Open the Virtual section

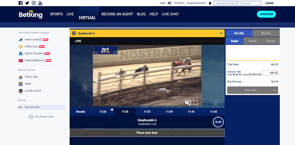coord(87,18)
